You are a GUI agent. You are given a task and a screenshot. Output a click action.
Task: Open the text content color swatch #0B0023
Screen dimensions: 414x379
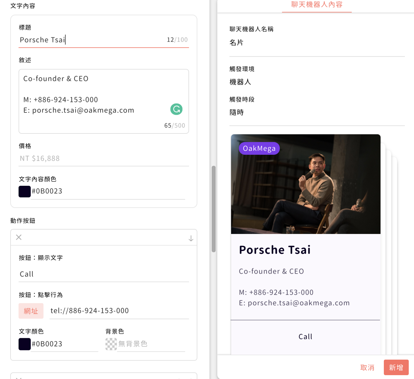[x=25, y=191]
